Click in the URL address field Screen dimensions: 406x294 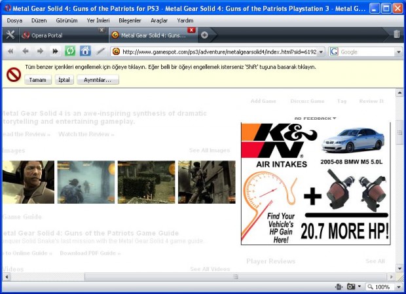[x=219, y=52]
